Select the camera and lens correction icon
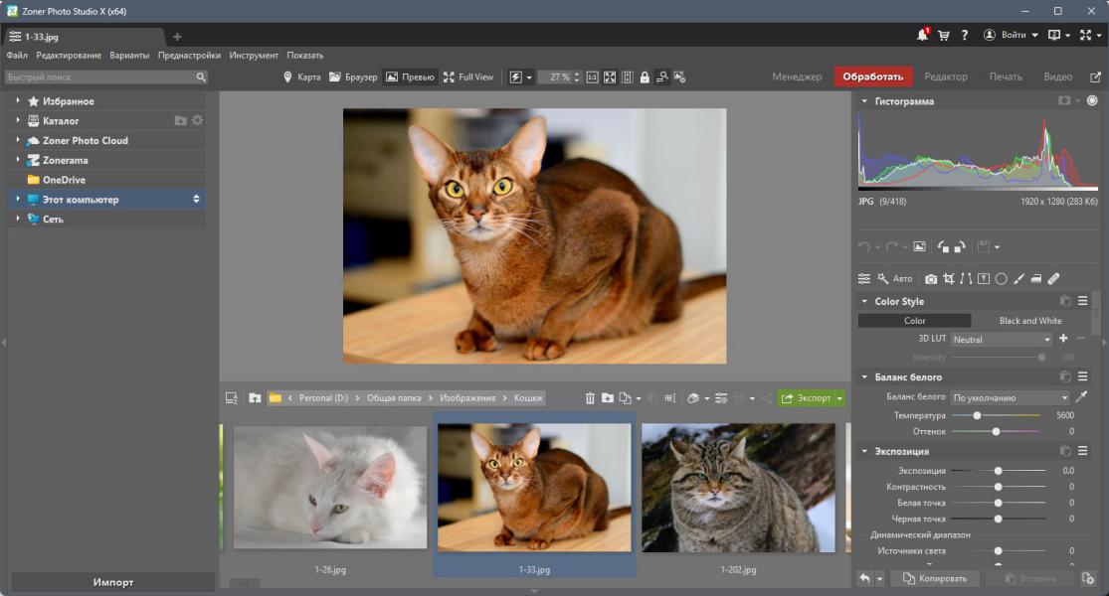 click(x=931, y=279)
